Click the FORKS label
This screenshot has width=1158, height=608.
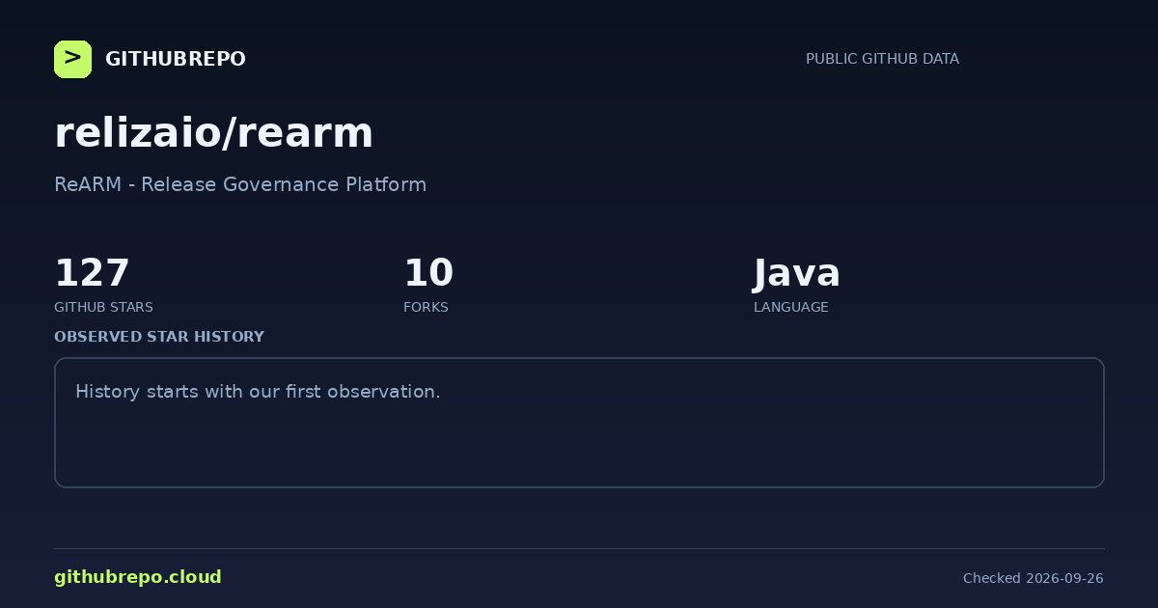(426, 307)
